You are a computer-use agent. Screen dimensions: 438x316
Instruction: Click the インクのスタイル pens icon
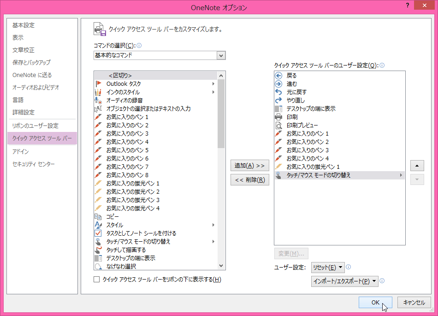tap(98, 92)
